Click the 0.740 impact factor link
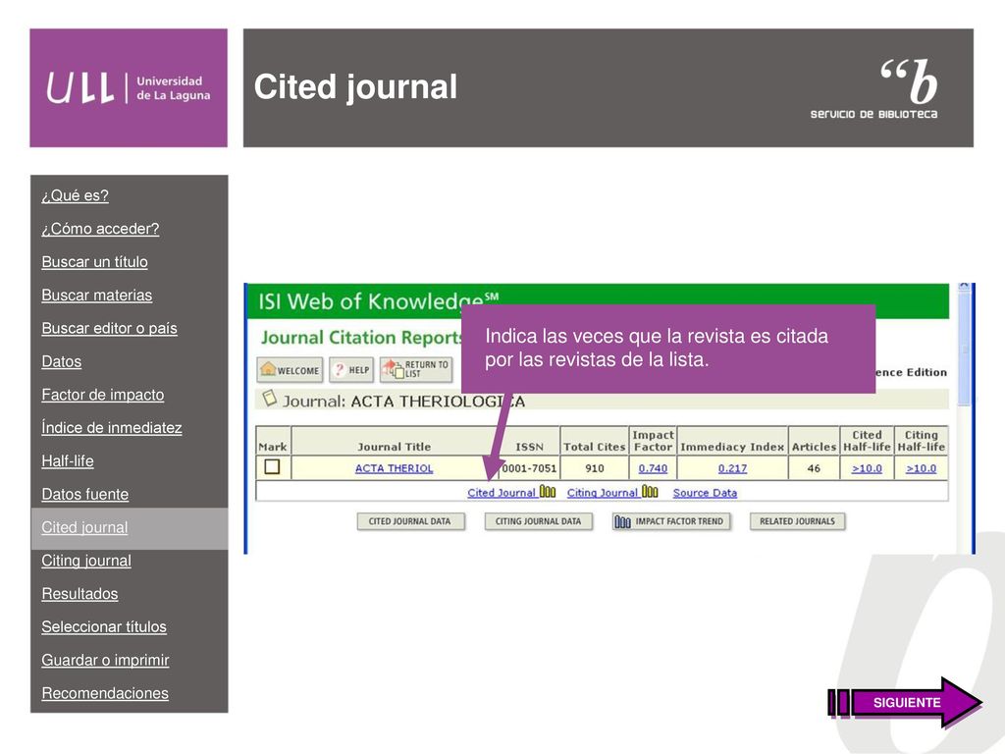 pos(653,468)
